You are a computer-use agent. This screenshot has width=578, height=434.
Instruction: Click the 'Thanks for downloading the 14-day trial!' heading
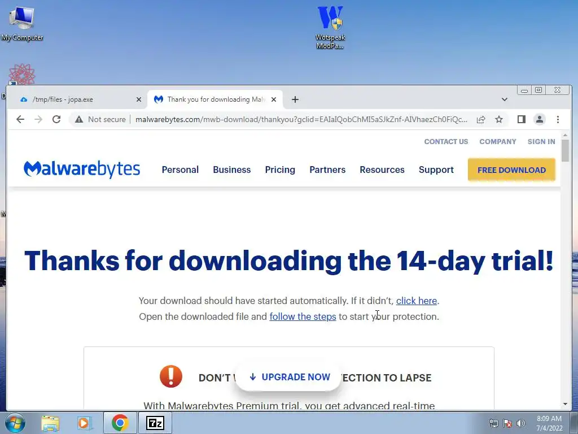(289, 261)
